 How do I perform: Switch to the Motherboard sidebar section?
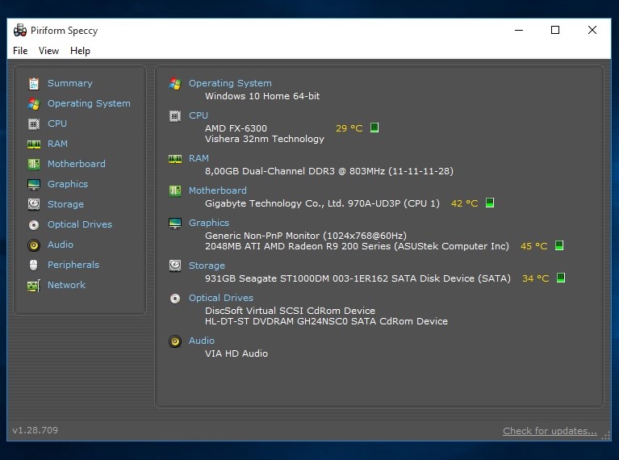tap(77, 164)
